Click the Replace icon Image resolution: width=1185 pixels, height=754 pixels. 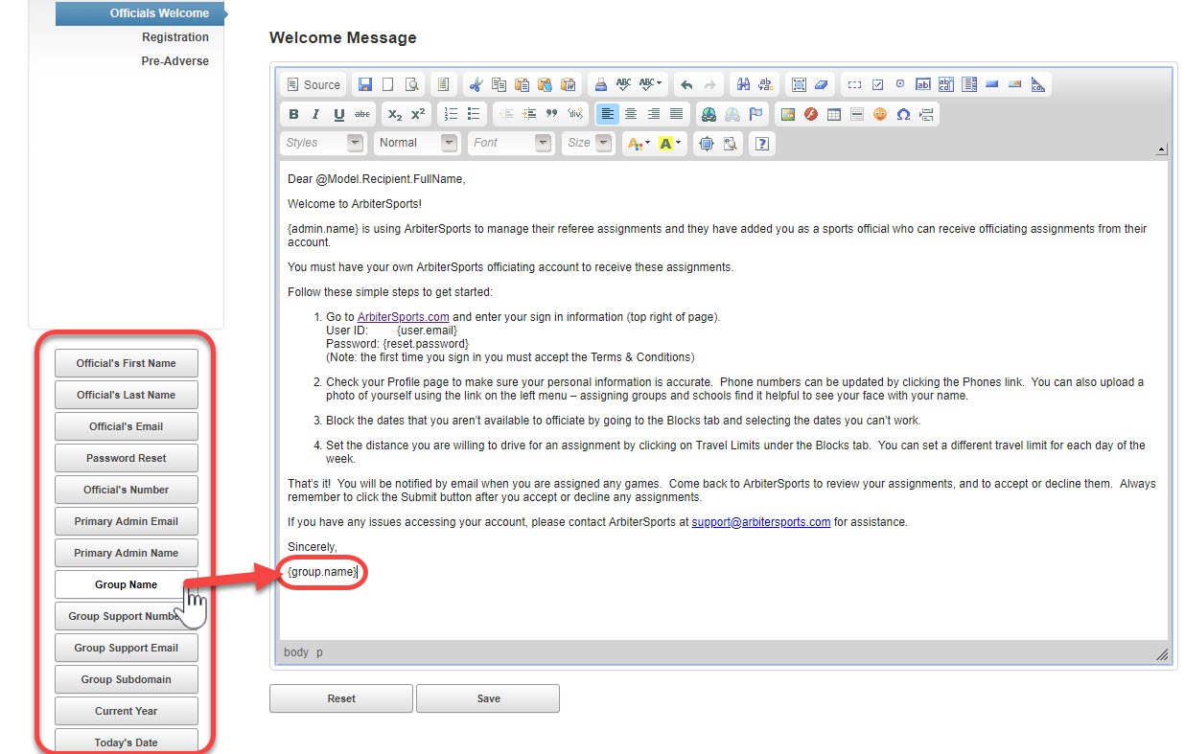tap(766, 84)
